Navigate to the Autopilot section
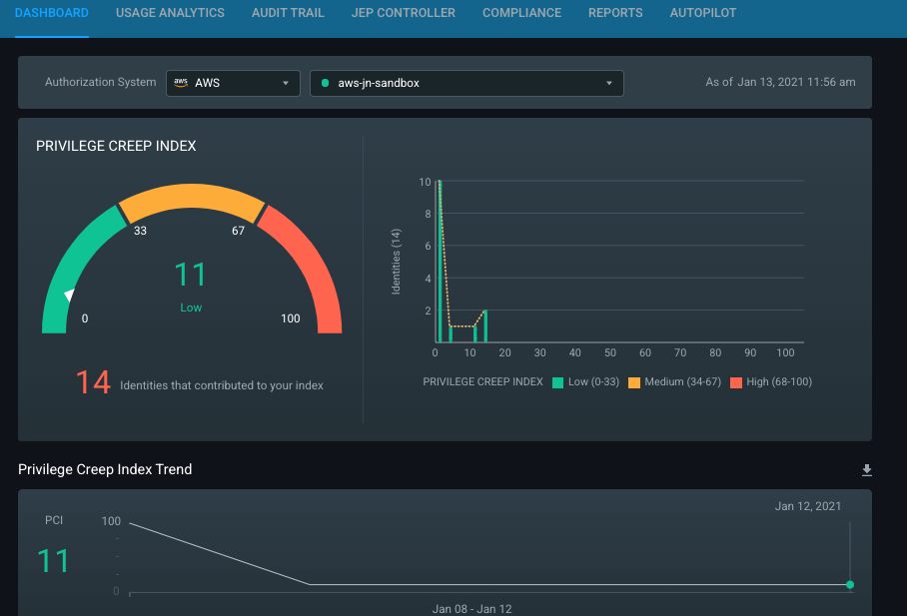The image size is (907, 616). coord(702,13)
